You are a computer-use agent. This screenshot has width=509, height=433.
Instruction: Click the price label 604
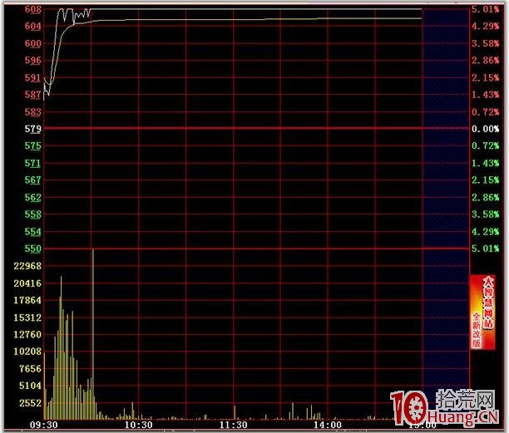click(x=33, y=26)
